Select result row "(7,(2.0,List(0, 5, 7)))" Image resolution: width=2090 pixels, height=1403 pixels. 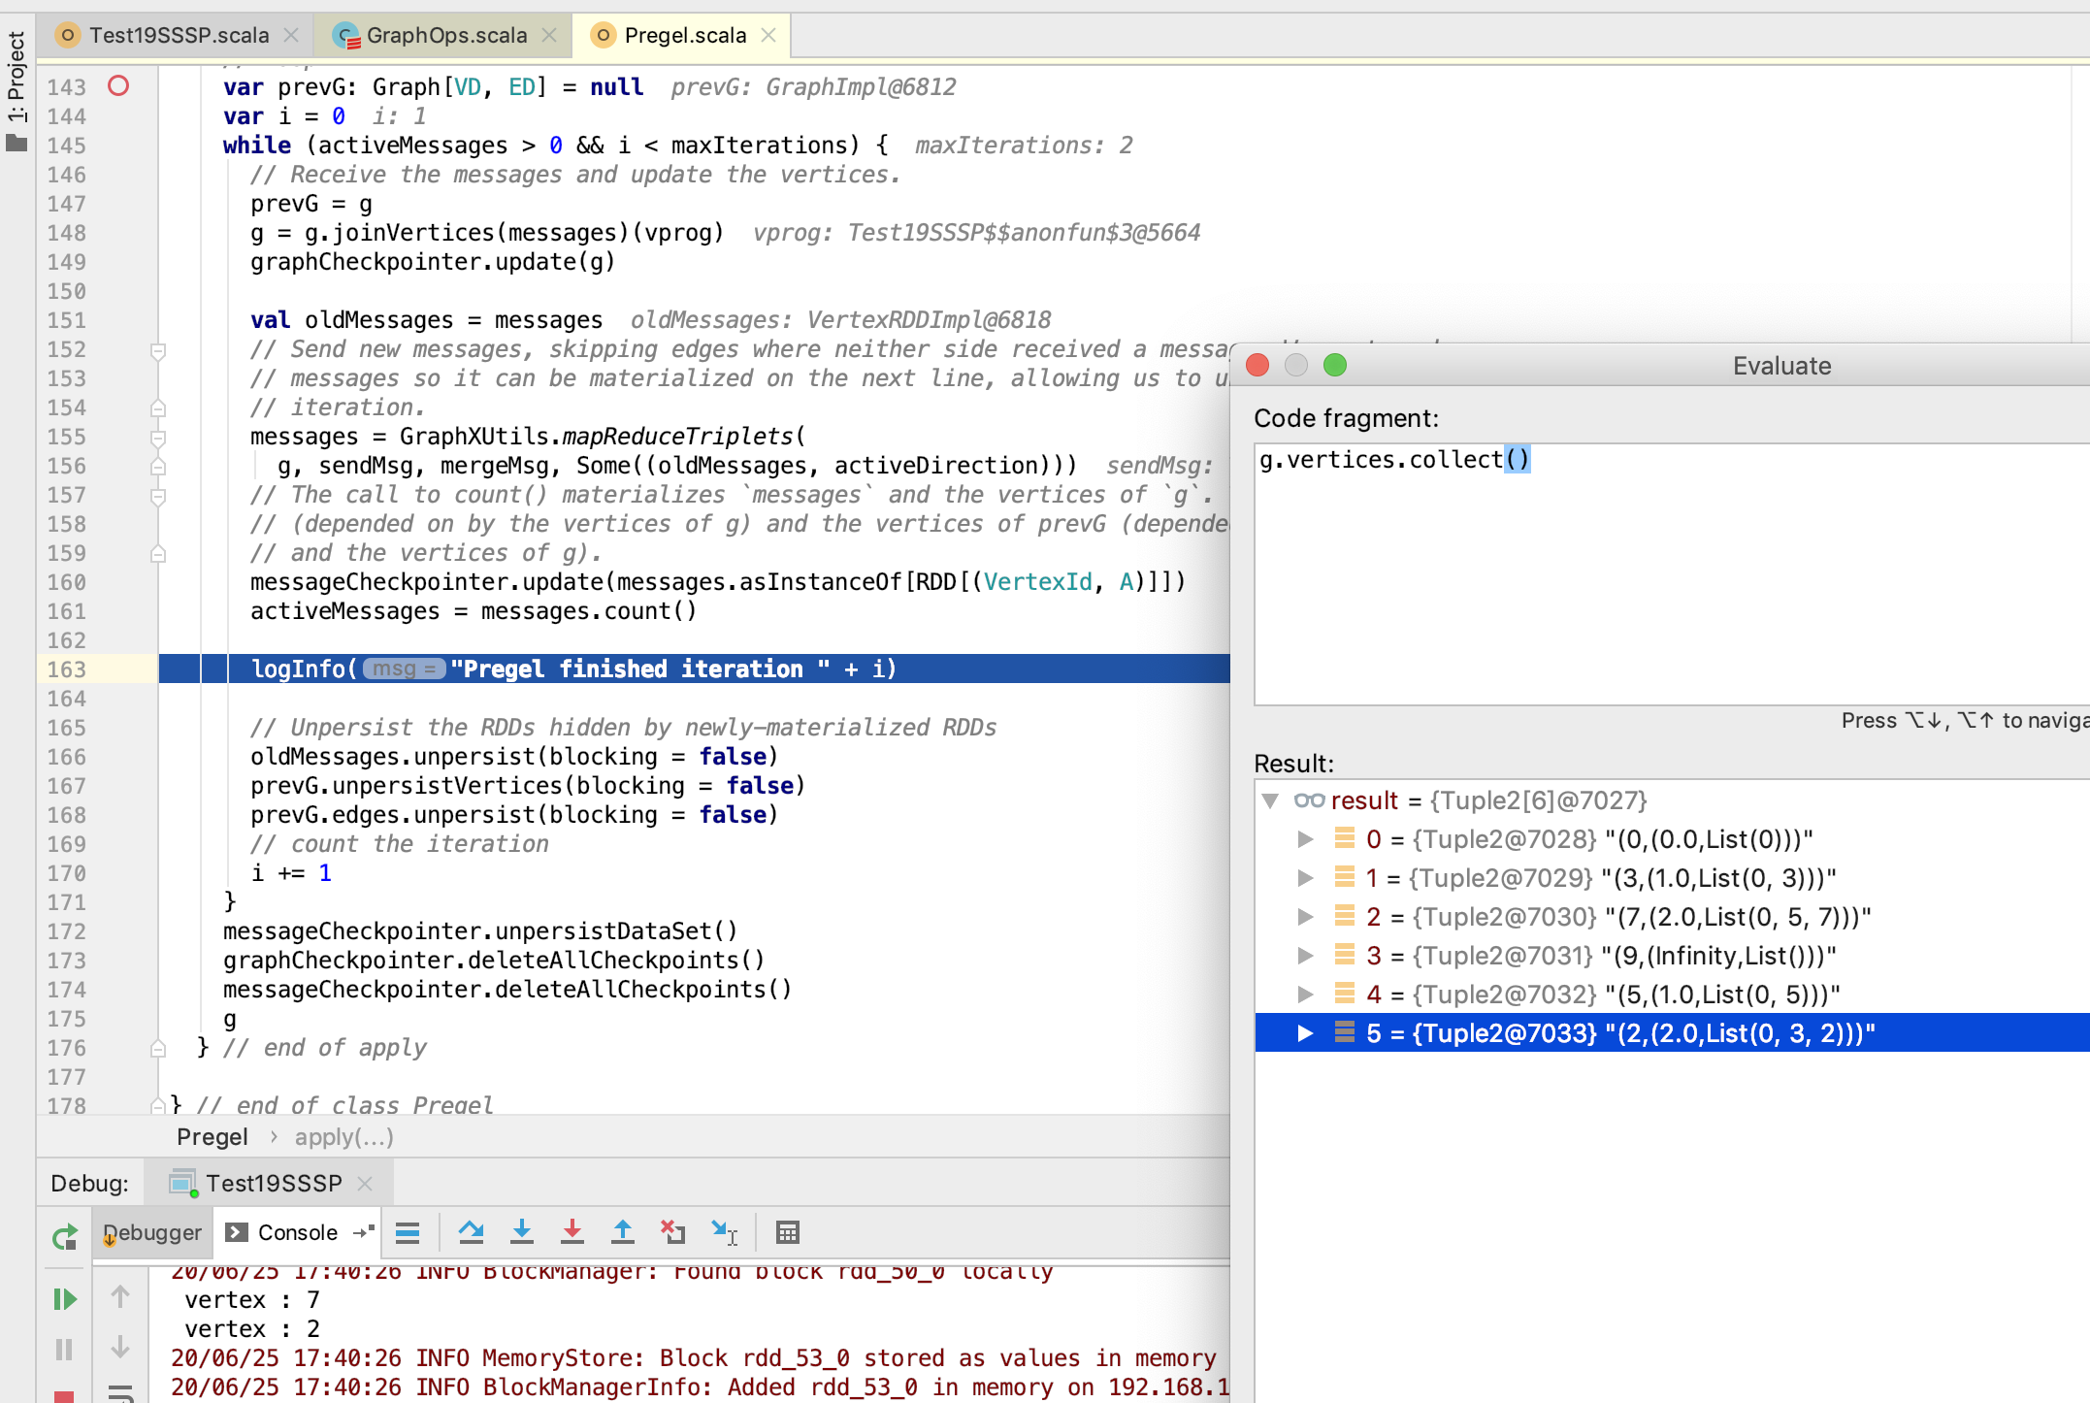pyautogui.click(x=1673, y=917)
